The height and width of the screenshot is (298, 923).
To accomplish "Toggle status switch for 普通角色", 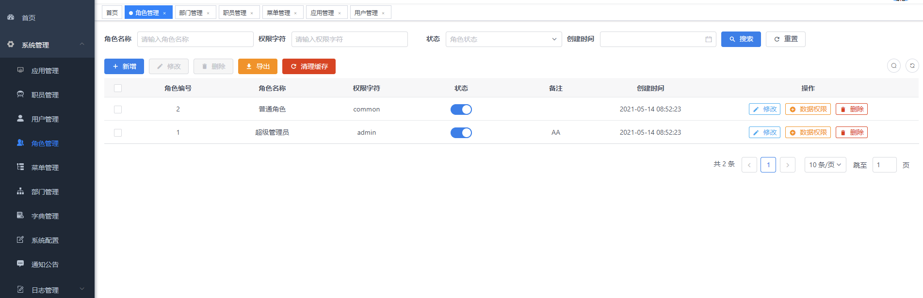I will 461,110.
